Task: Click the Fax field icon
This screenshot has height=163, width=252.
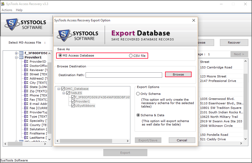Action: [26, 100]
